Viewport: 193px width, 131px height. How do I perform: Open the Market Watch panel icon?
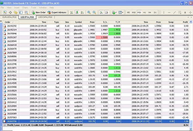[x=5, y=12]
